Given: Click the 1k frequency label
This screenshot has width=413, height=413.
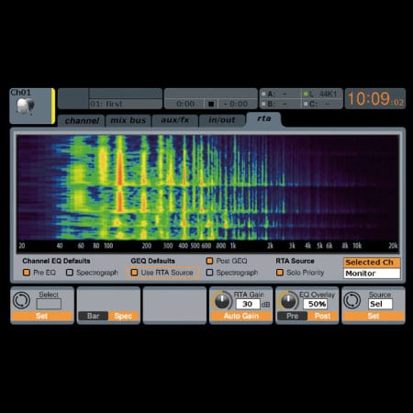Looking at the screenshot, I should pyautogui.click(x=233, y=246).
